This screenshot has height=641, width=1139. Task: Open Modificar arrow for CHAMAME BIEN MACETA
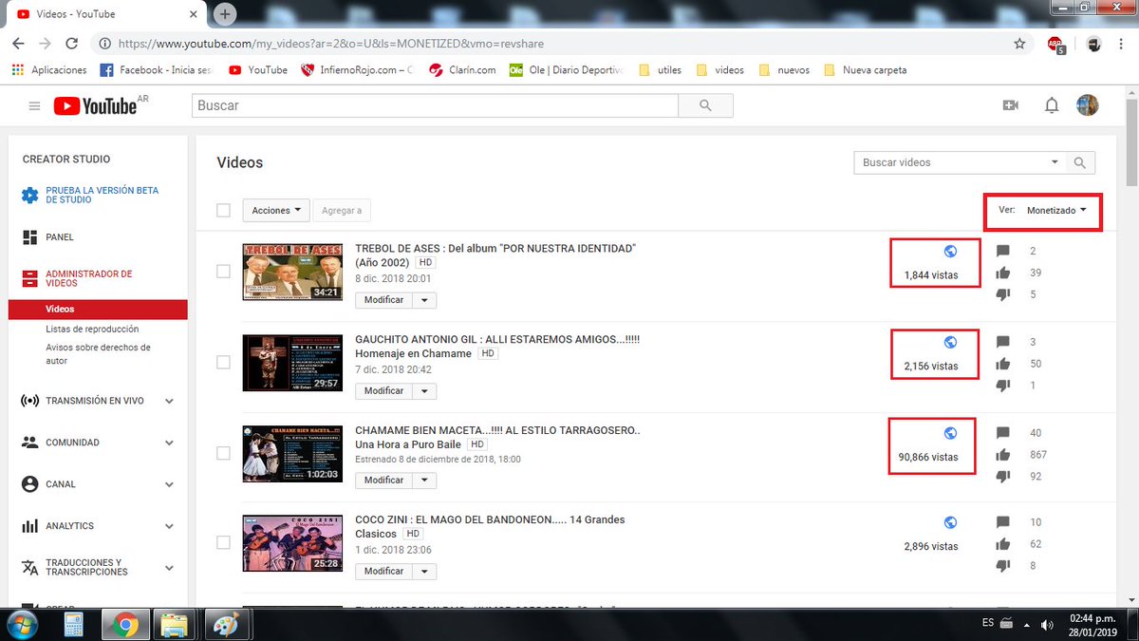pyautogui.click(x=424, y=481)
